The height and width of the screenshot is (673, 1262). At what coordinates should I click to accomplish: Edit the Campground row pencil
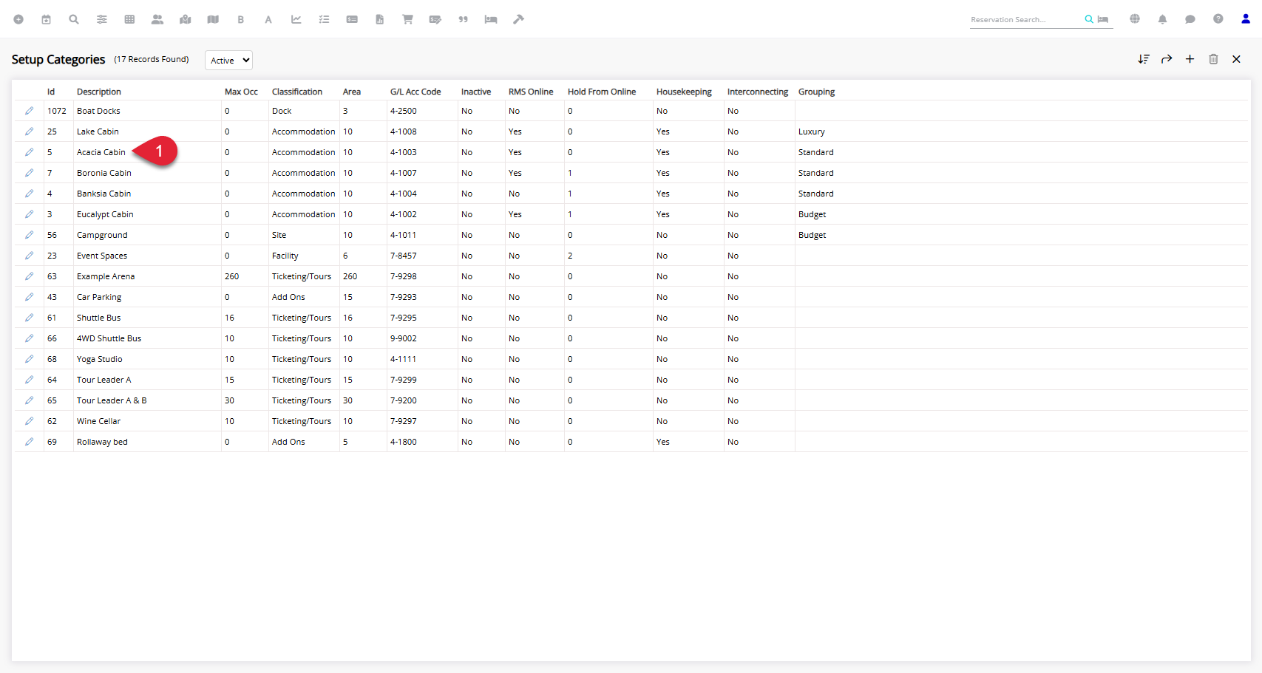29,235
